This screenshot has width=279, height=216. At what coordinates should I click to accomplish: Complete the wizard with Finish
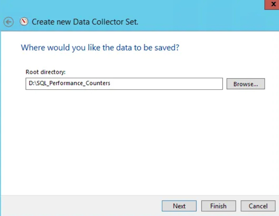pos(219,206)
